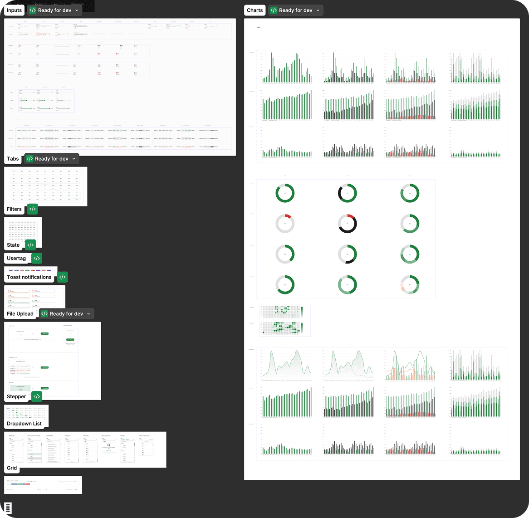
Task: Expand the Inputs Ready for dev dropdown
Action: click(77, 10)
